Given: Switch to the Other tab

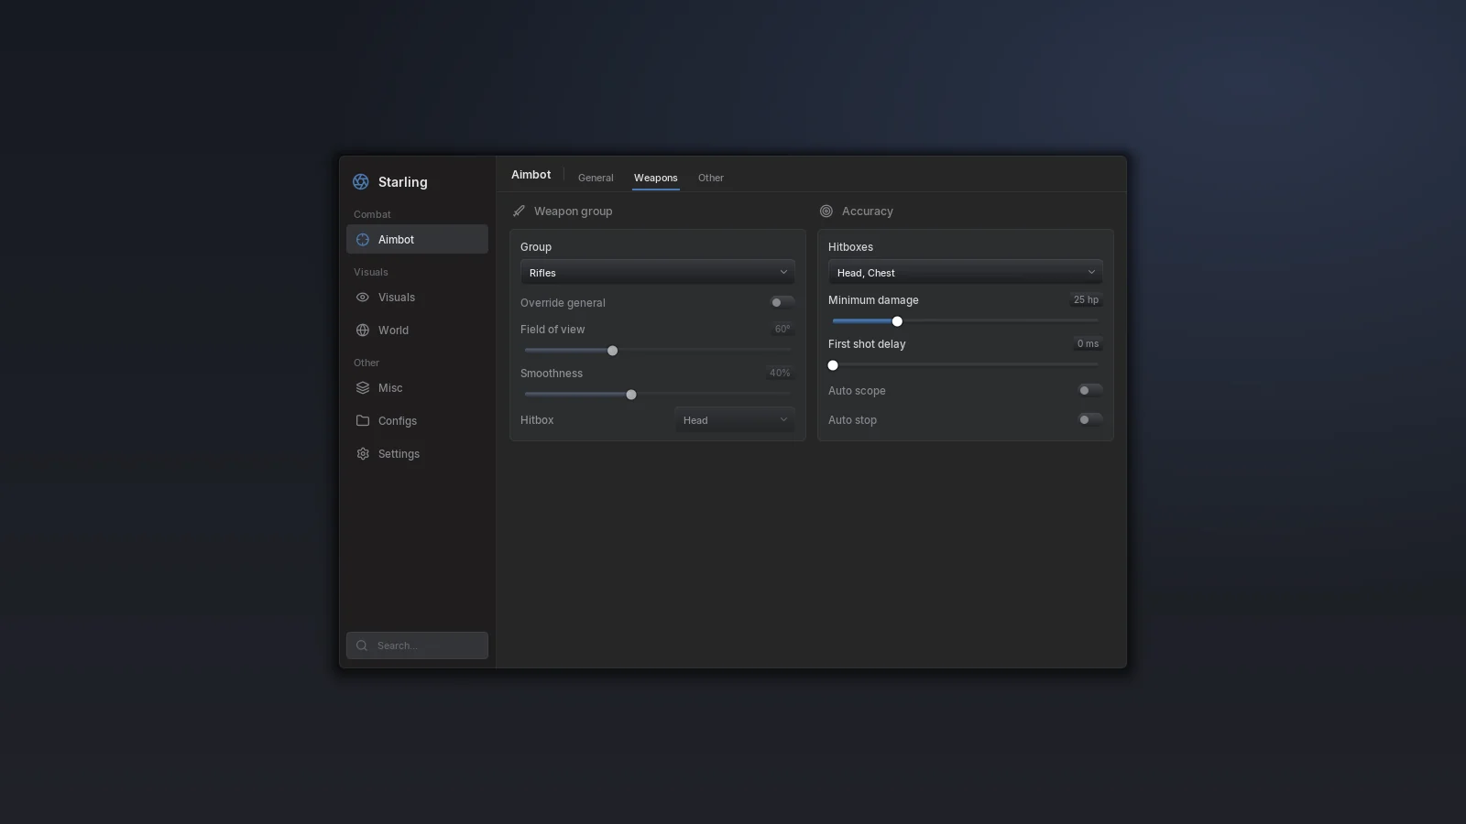Looking at the screenshot, I should point(711,179).
